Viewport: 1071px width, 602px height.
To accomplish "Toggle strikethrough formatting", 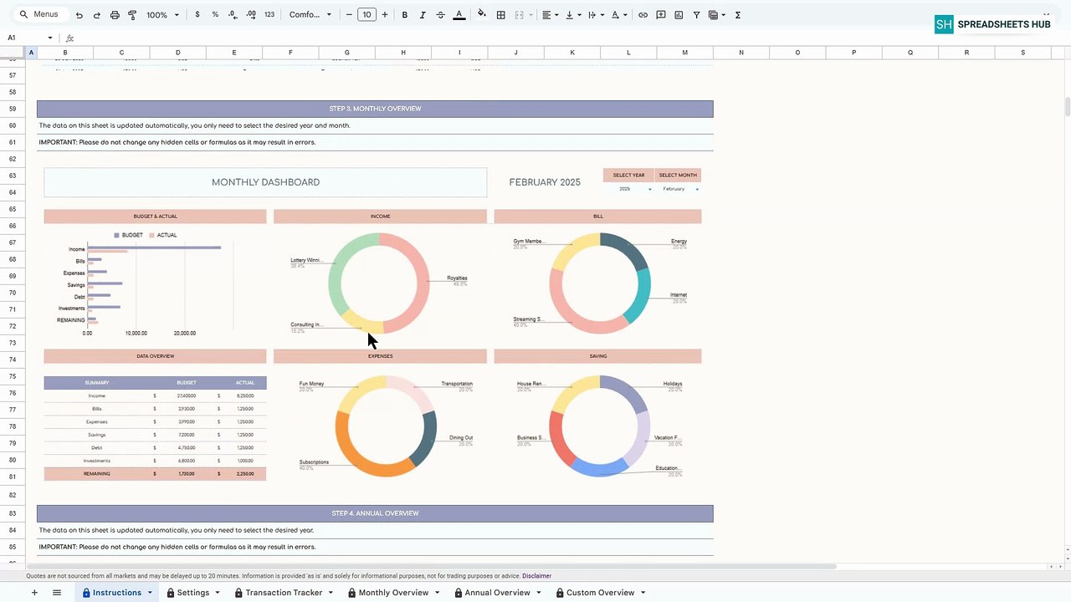I will 440,15.
